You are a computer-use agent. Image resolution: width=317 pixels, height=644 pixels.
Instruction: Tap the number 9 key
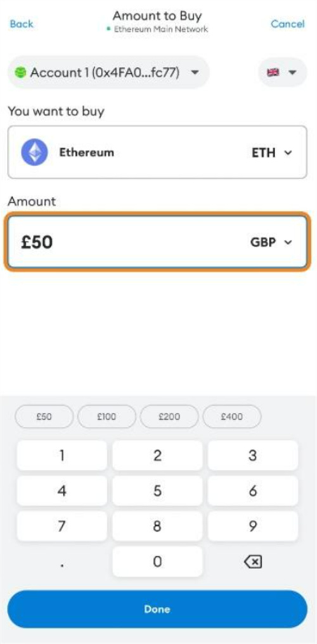(x=252, y=526)
